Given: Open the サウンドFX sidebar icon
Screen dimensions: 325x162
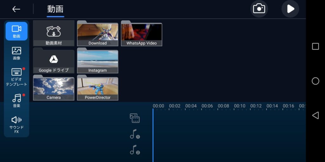Looking at the screenshot, I should (x=17, y=125).
